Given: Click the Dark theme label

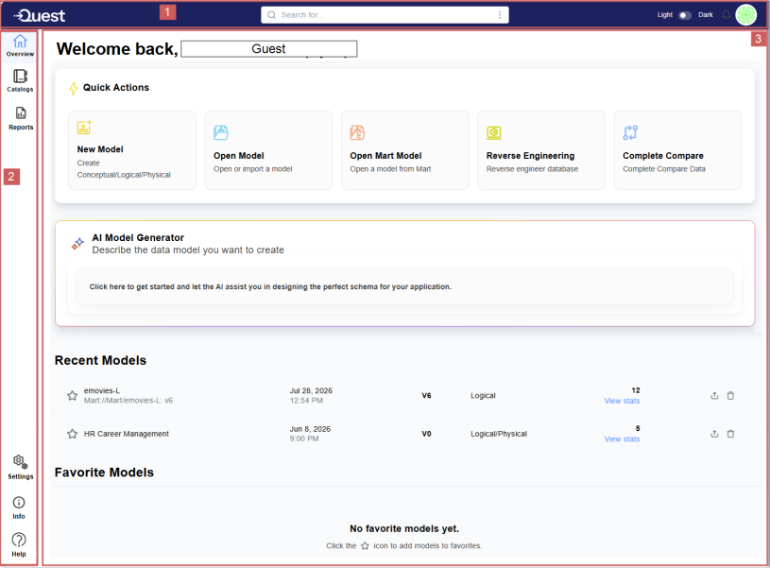Looking at the screenshot, I should 705,15.
